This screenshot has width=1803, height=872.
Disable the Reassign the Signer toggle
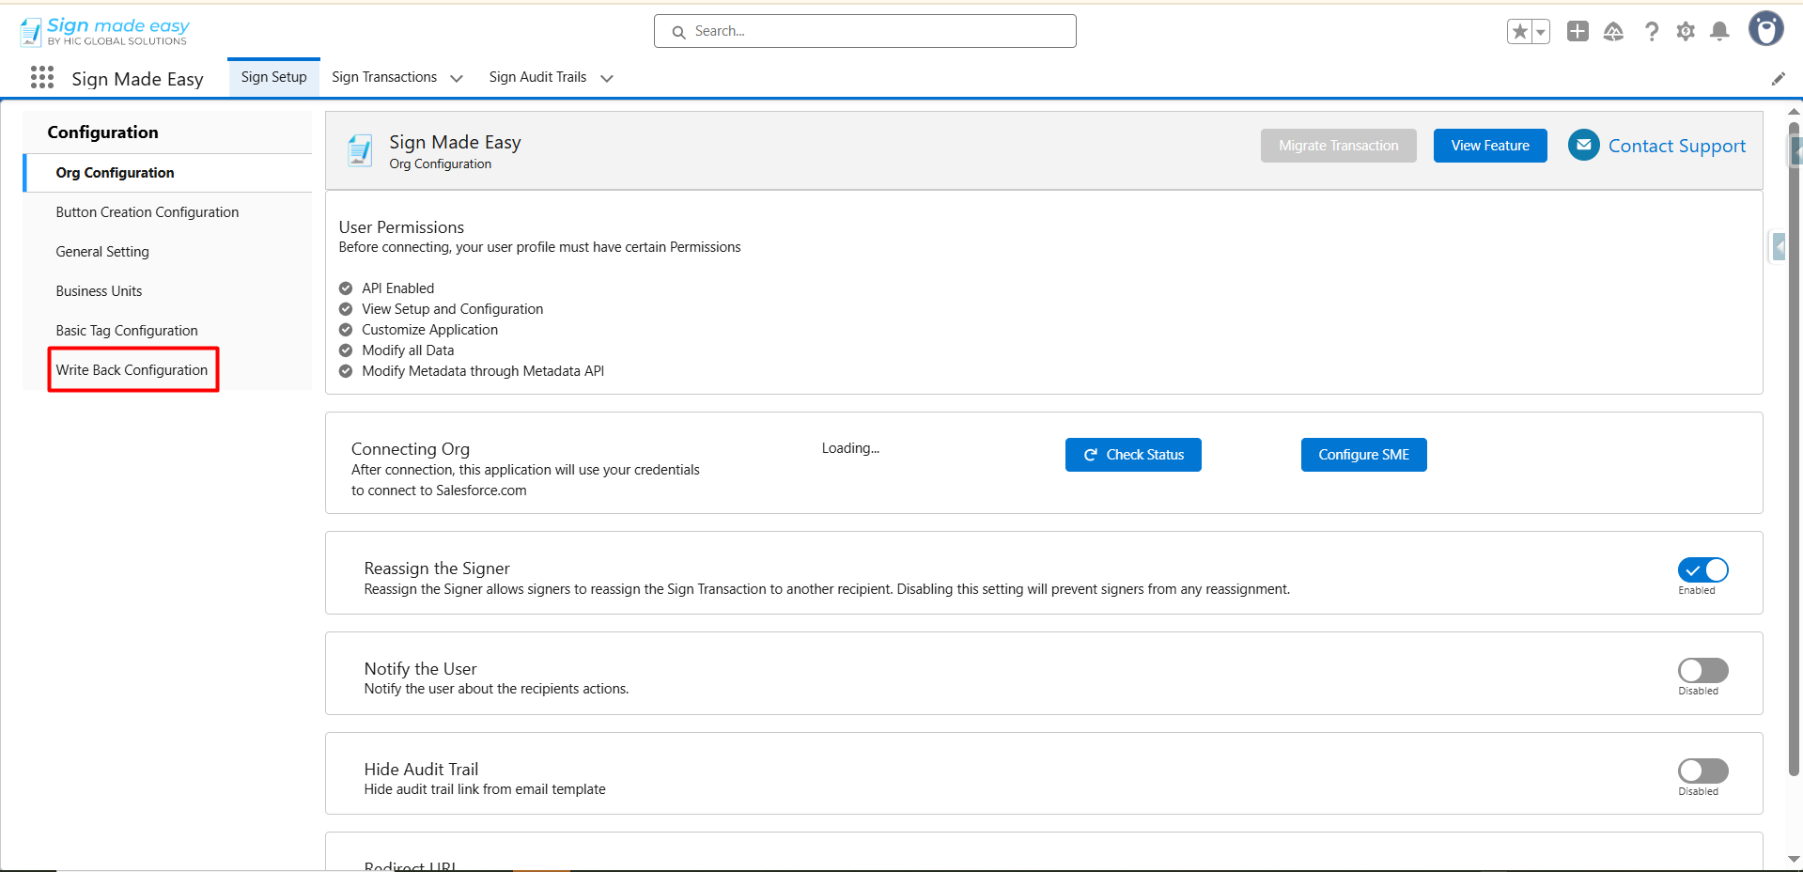(1702, 570)
